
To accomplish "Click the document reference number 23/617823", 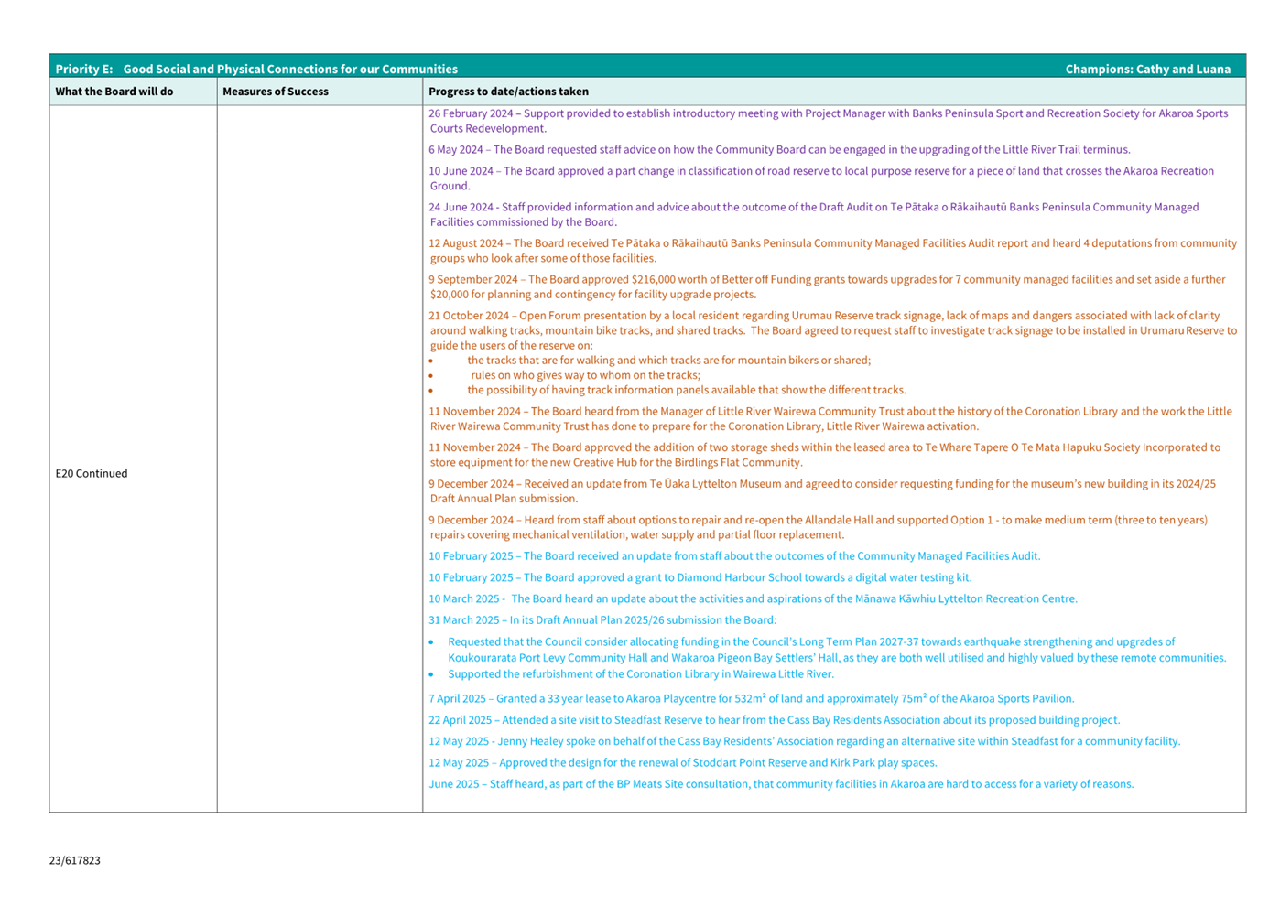I will [x=75, y=861].
